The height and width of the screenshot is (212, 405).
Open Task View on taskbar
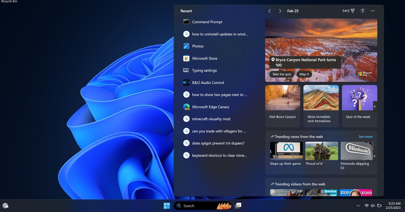coord(238,206)
